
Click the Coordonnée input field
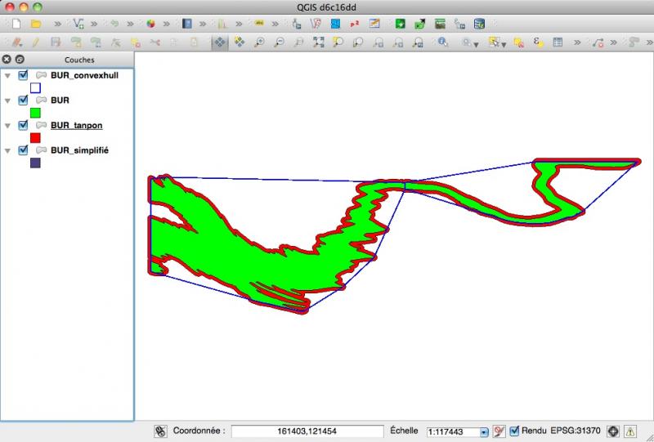pyautogui.click(x=307, y=431)
